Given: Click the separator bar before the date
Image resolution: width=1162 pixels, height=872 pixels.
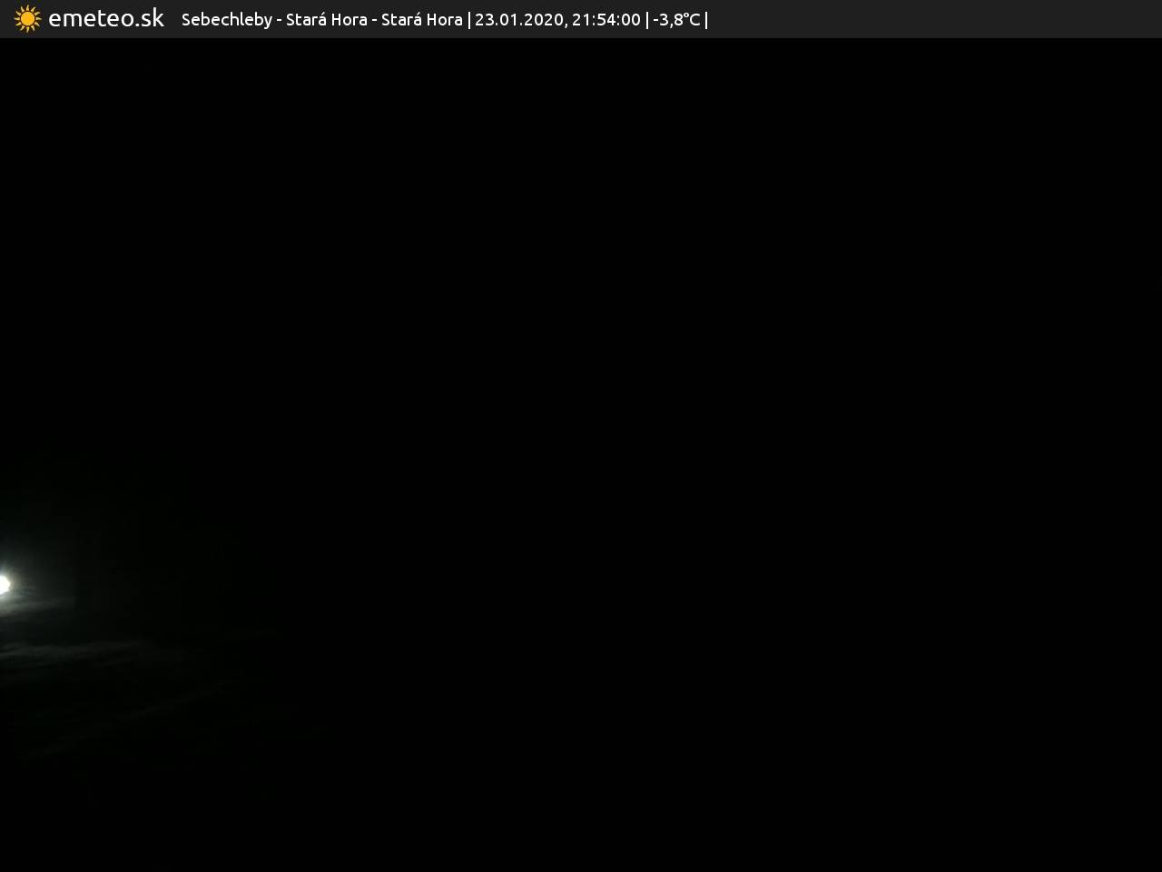Looking at the screenshot, I should click(x=468, y=20).
